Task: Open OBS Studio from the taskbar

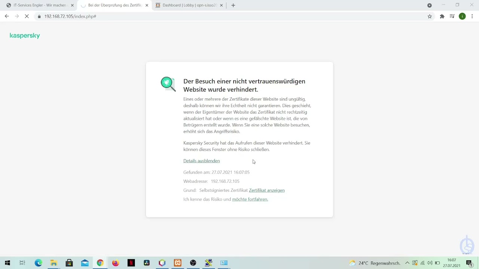Action: click(x=193, y=263)
